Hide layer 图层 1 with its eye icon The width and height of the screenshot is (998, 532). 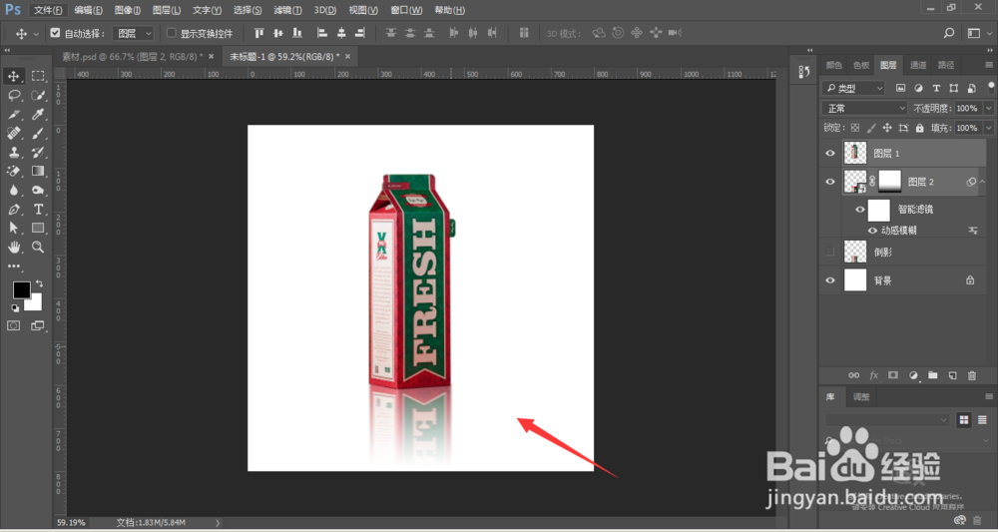click(x=830, y=154)
